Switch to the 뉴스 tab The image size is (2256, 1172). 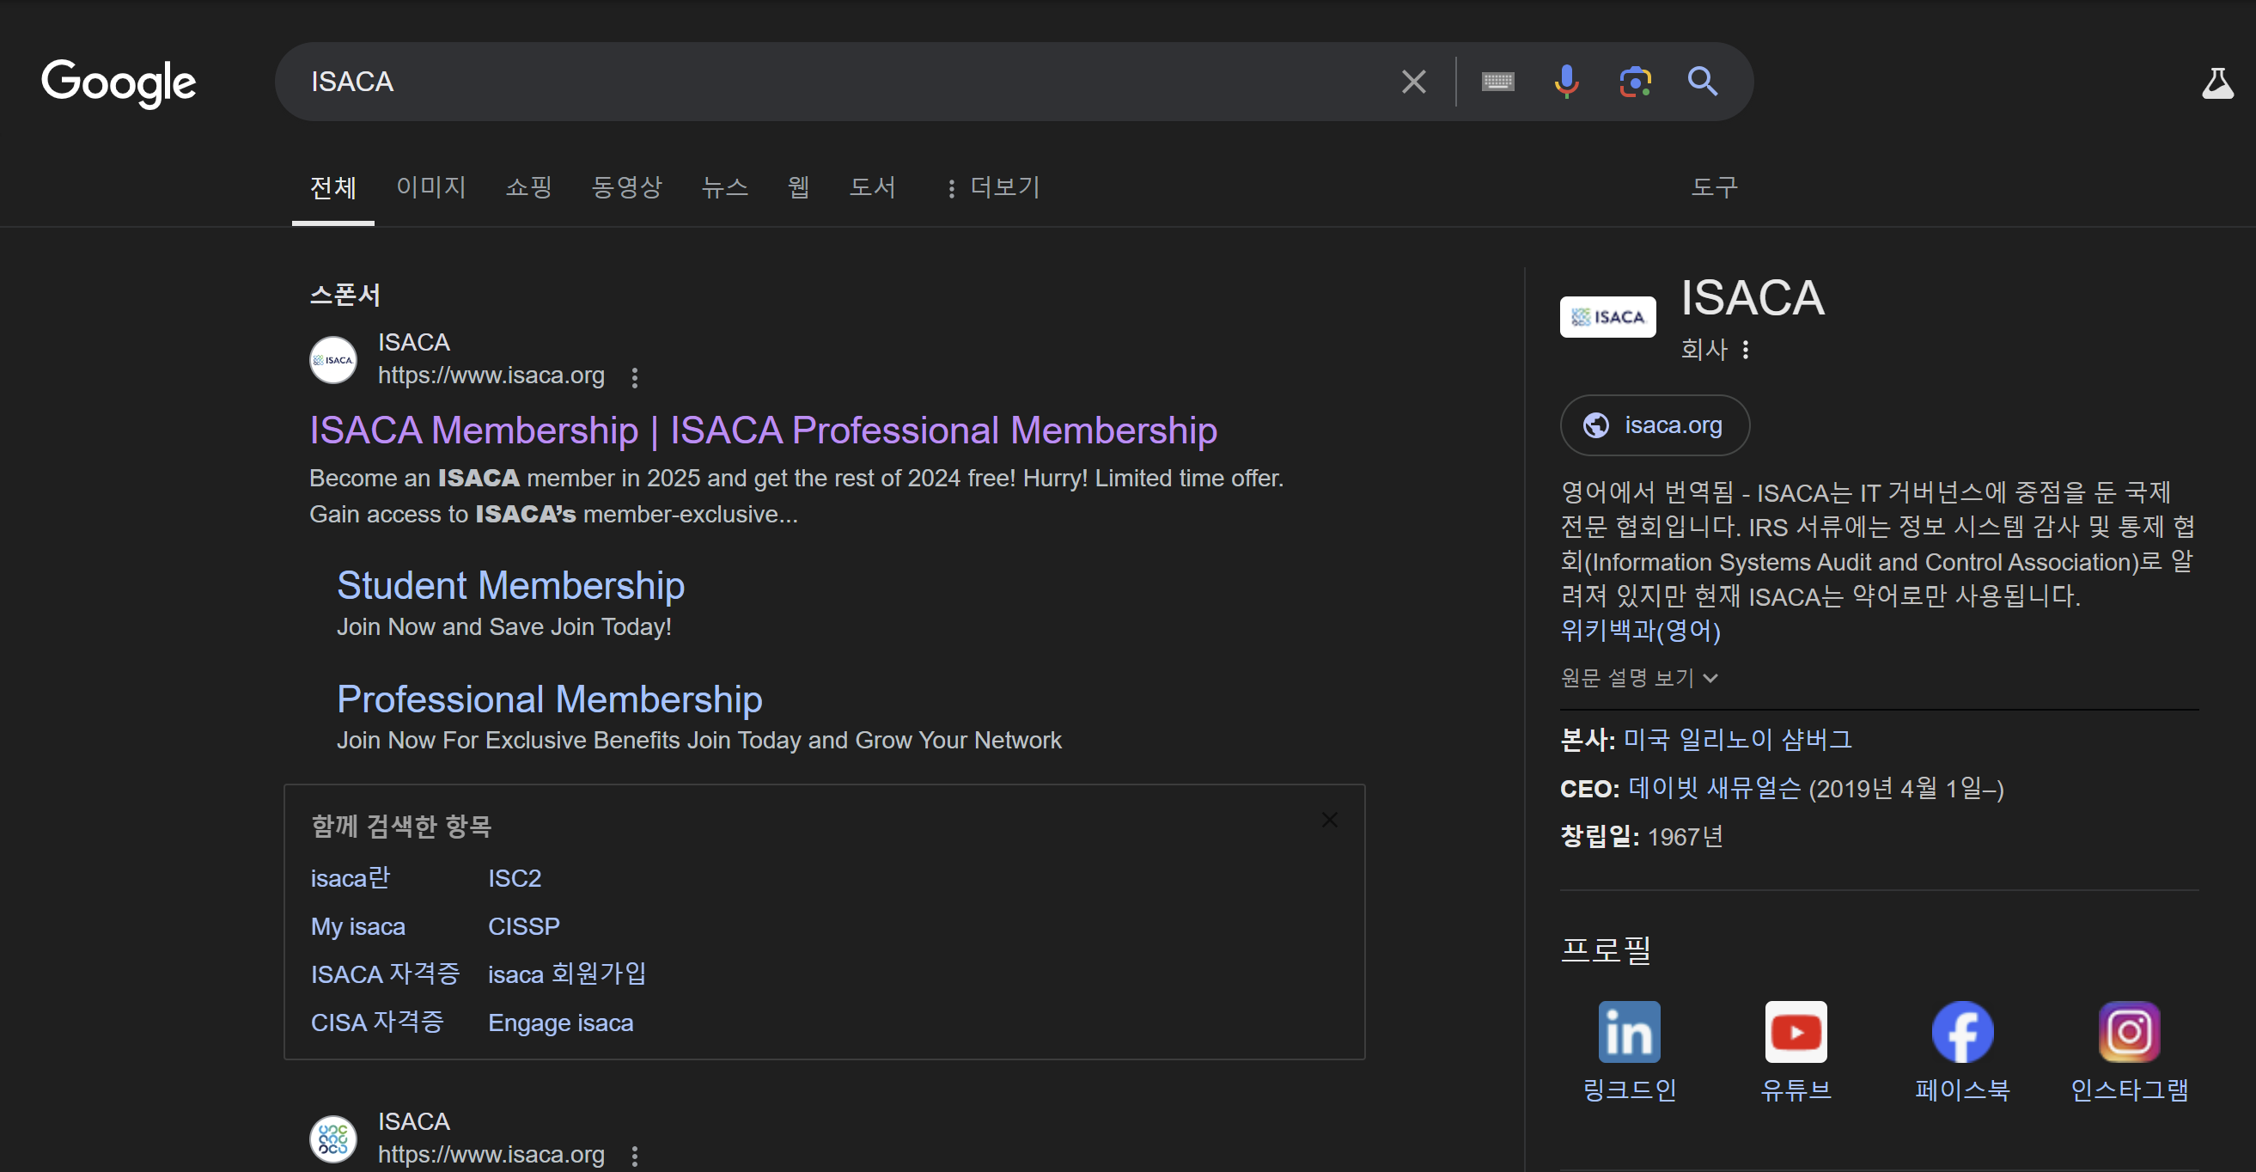[x=724, y=186]
